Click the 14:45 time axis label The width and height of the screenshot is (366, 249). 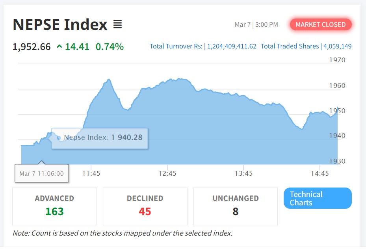[x=320, y=173]
